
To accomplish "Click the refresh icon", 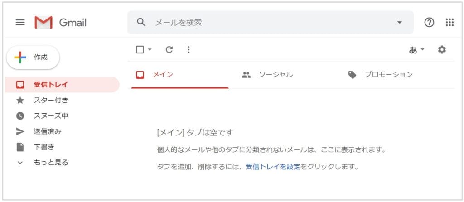I will tap(169, 50).
